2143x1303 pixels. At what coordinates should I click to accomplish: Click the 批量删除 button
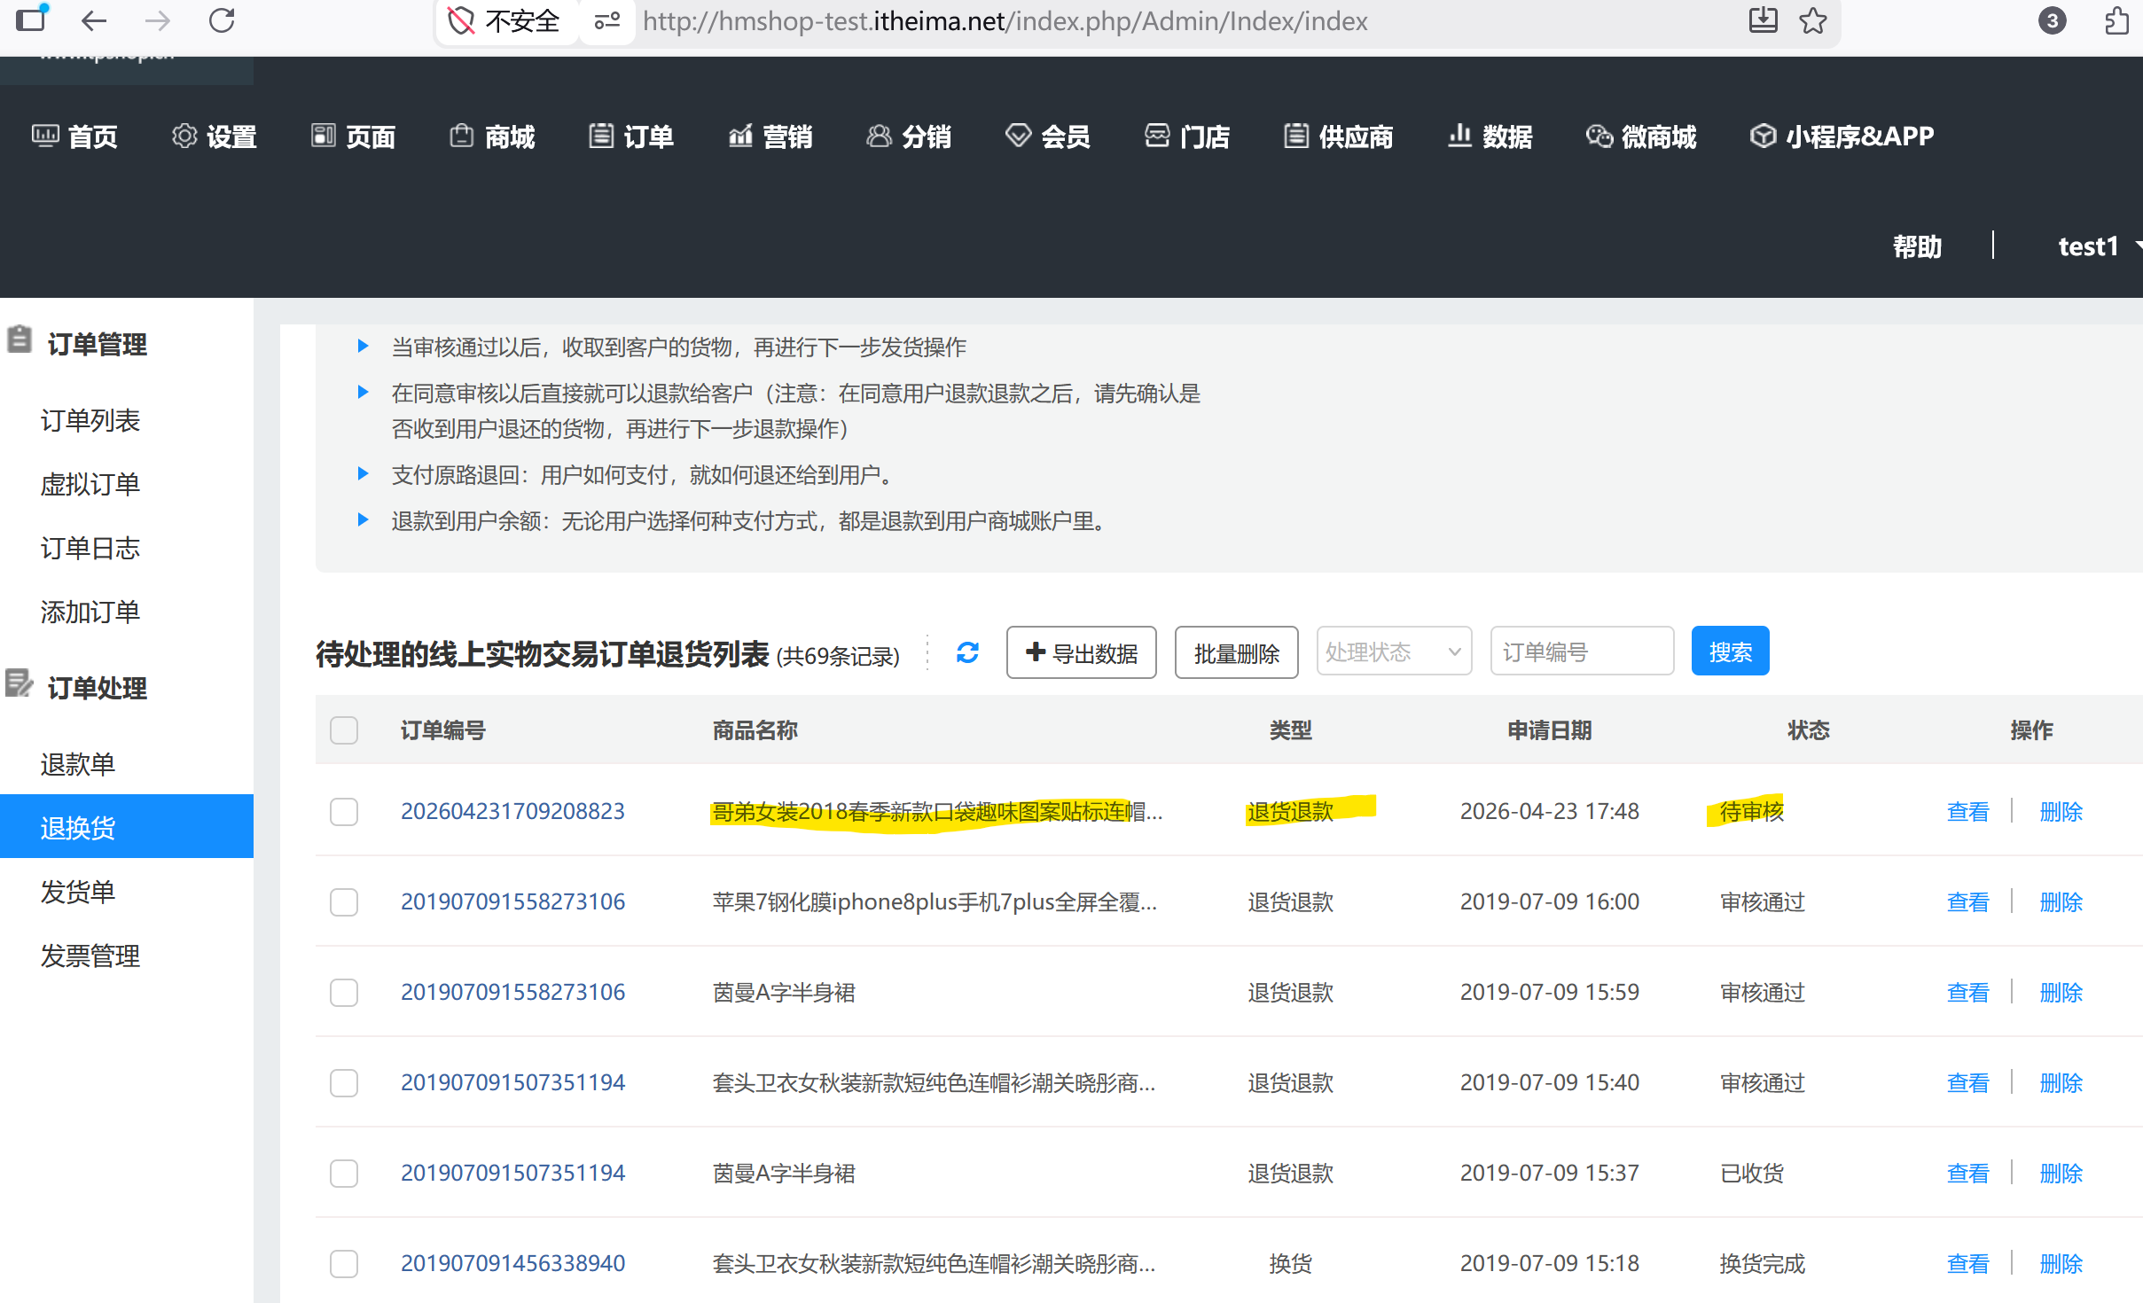click(x=1236, y=652)
